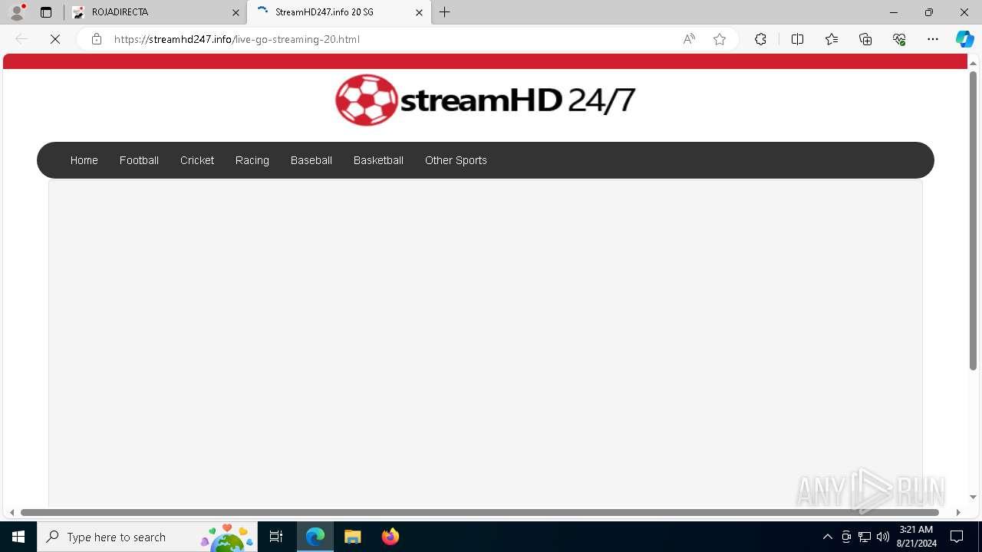
Task: Minimize the Edge window
Action: click(x=894, y=12)
